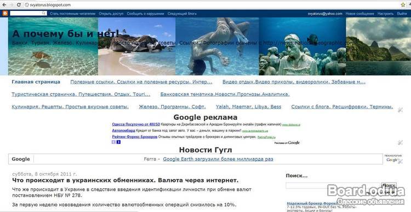The height and width of the screenshot is (212, 411).
Task: Open Google Earth news headline link
Action: 218,159
